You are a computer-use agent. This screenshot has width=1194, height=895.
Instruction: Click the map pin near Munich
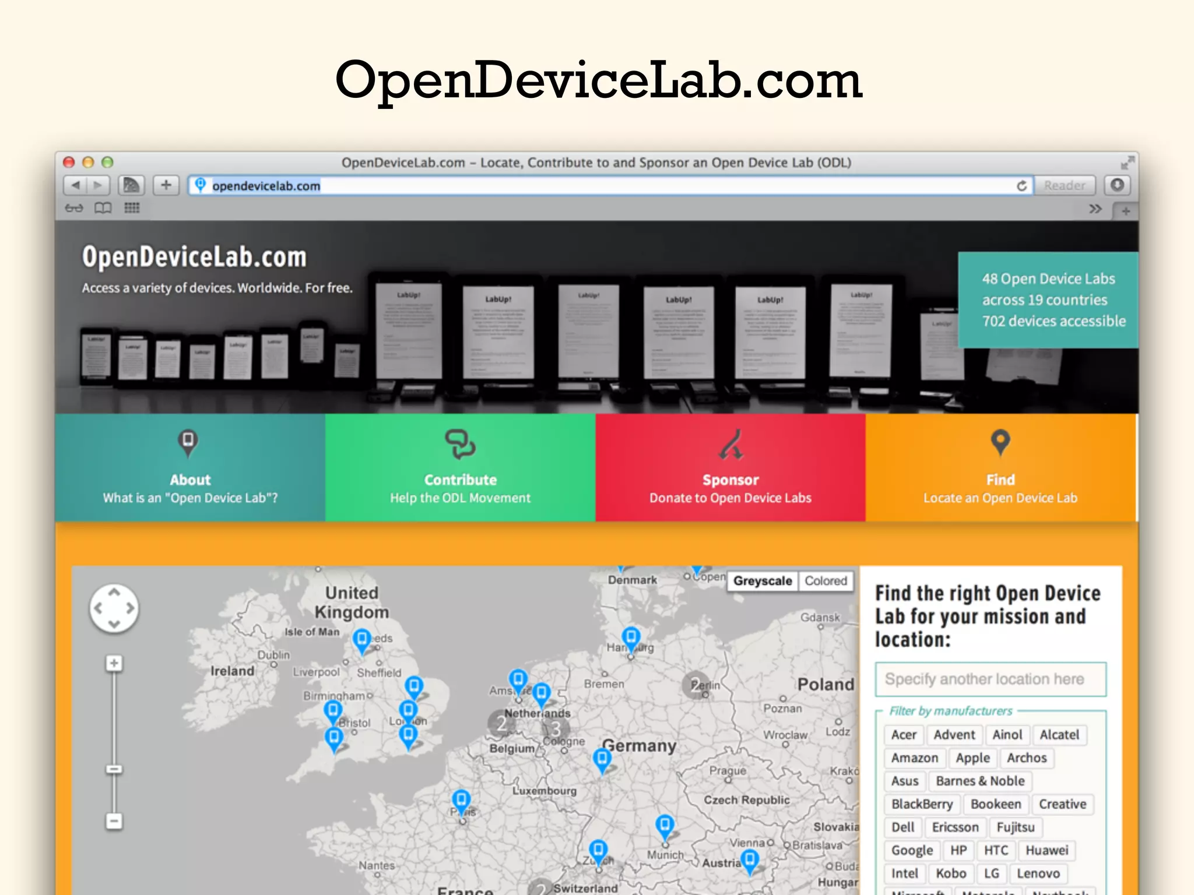tap(665, 827)
